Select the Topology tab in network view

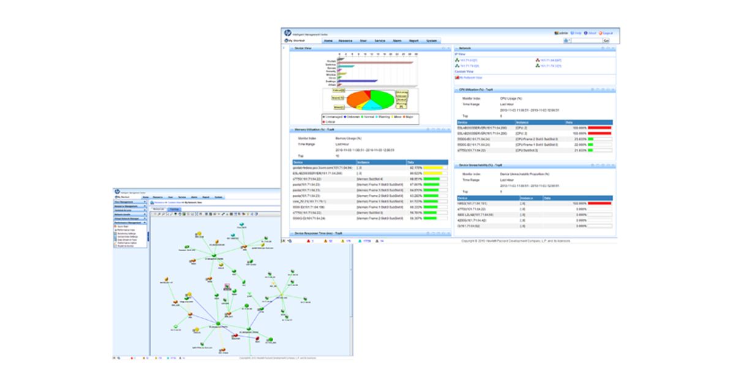tap(174, 209)
